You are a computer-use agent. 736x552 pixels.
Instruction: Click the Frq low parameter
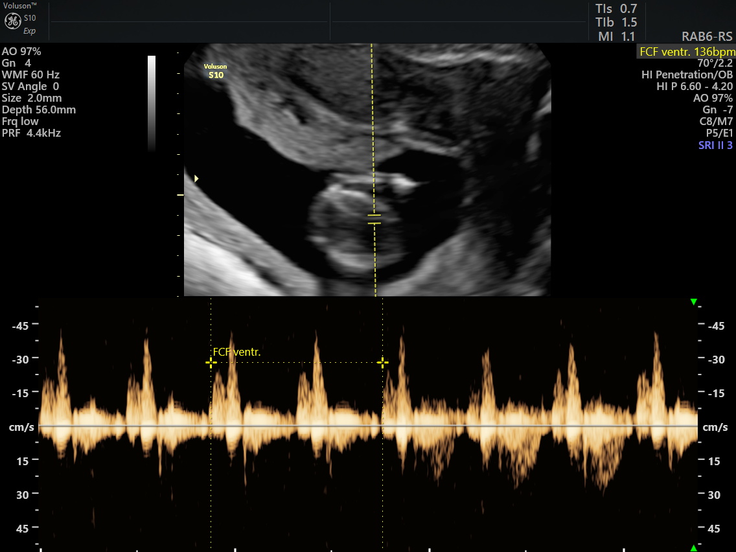point(20,122)
